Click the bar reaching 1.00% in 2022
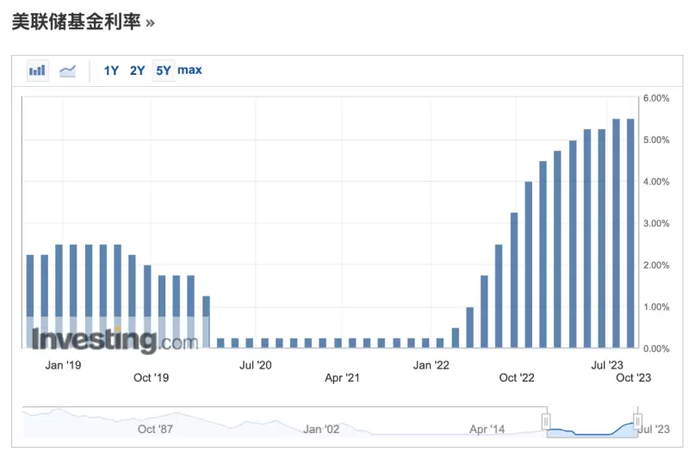Viewport: 689px width, 452px height. click(470, 327)
